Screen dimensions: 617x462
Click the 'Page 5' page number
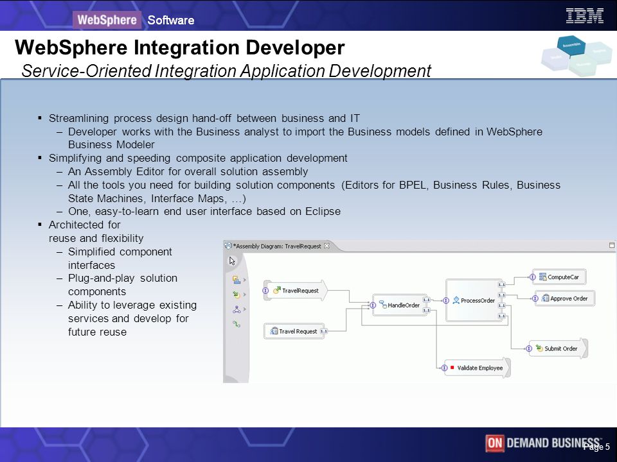click(596, 447)
